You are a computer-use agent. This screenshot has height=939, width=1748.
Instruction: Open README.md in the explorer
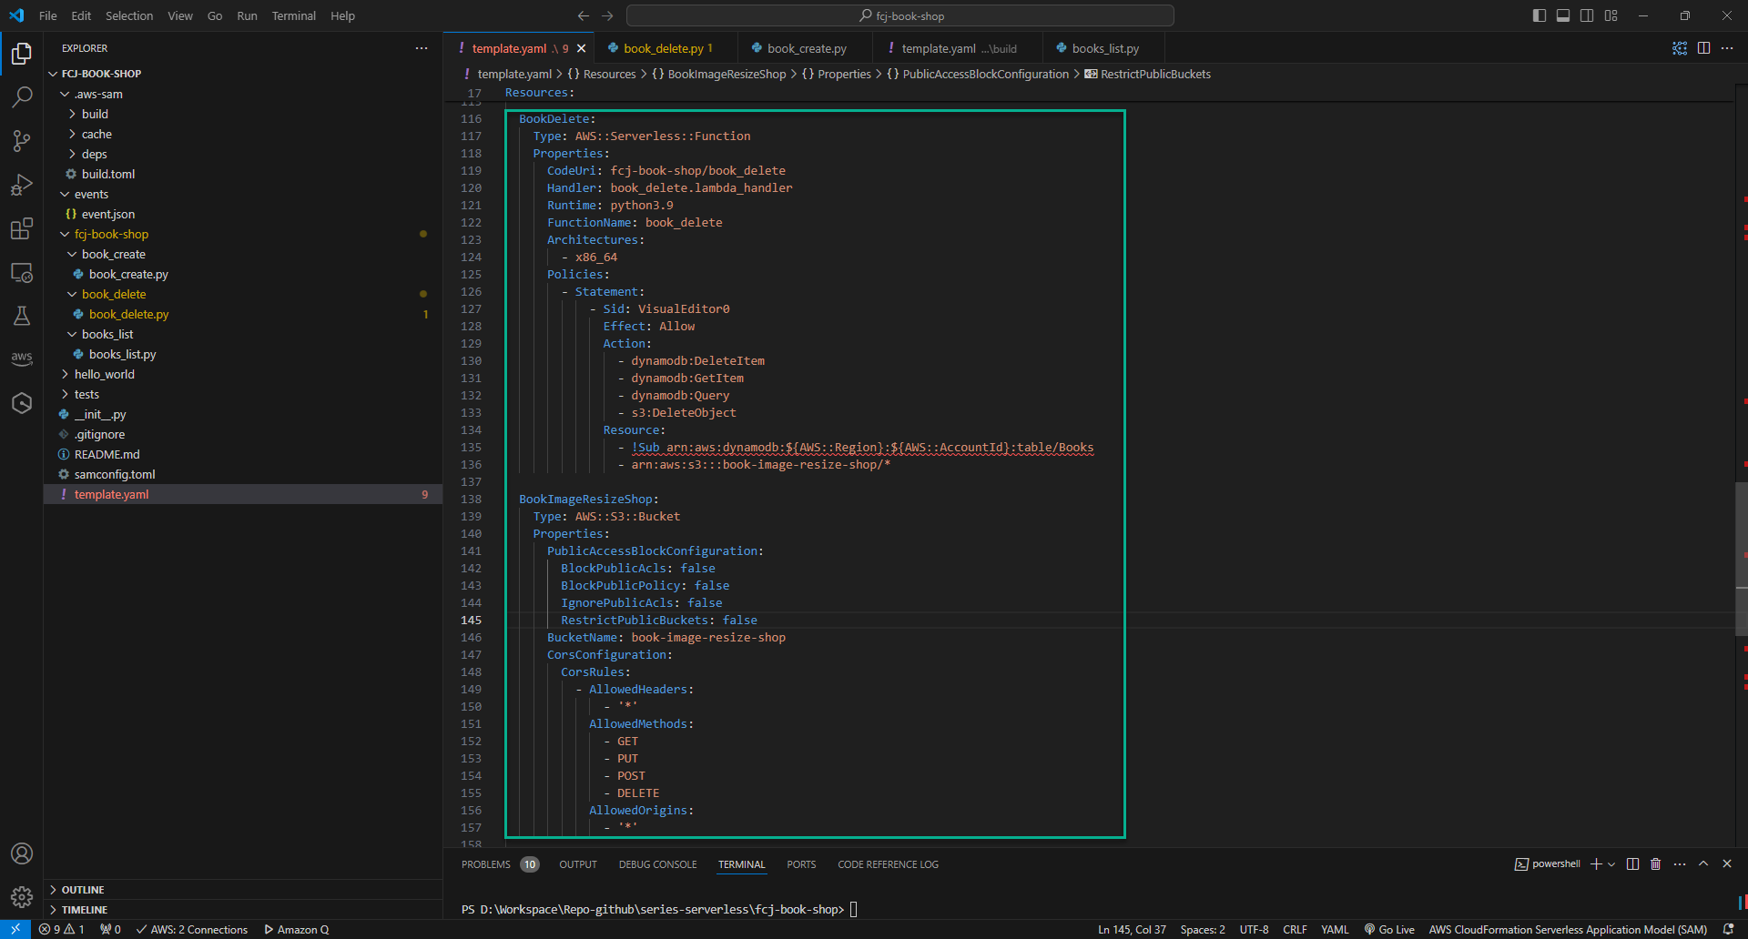pos(107,454)
